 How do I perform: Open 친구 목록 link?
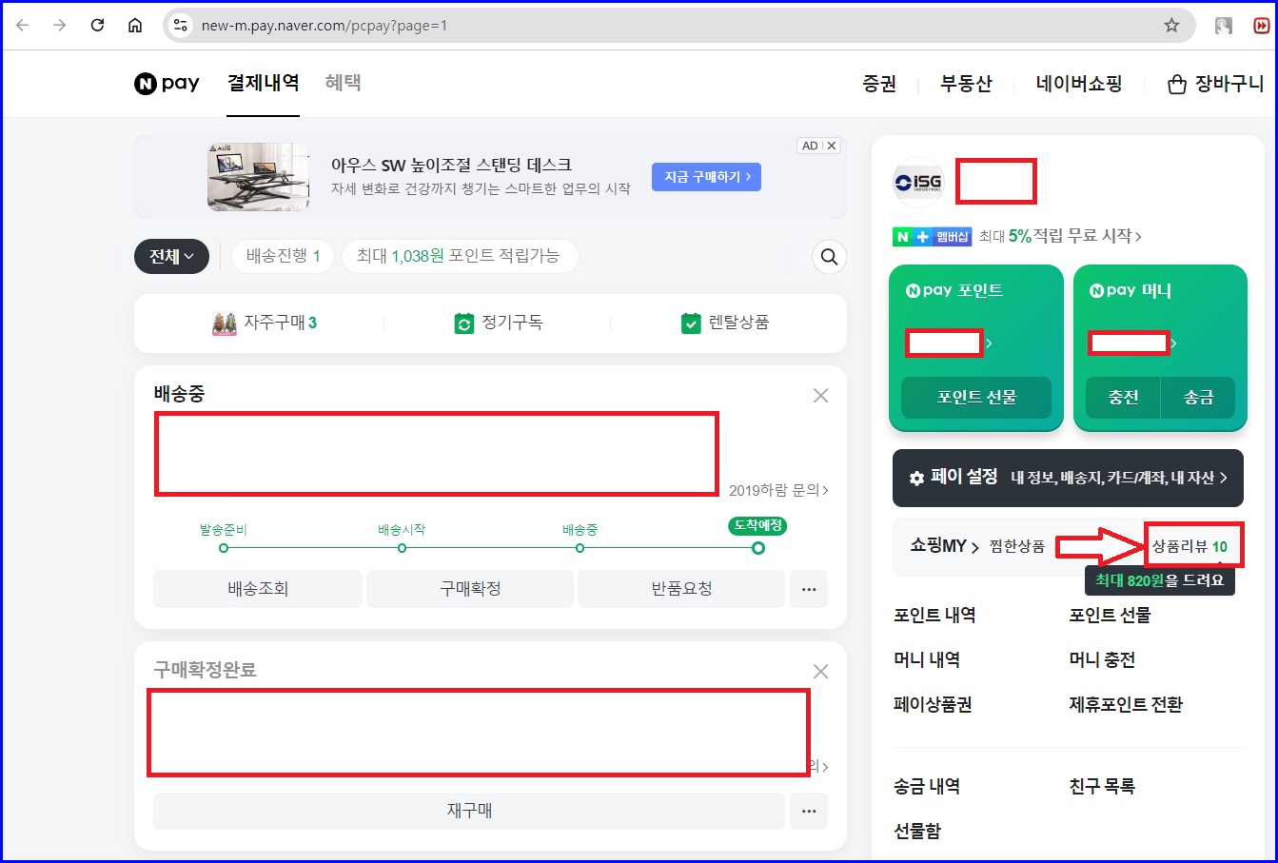[x=1102, y=787]
